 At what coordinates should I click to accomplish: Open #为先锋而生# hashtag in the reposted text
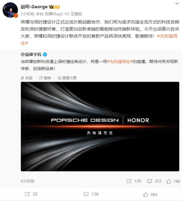(120, 62)
